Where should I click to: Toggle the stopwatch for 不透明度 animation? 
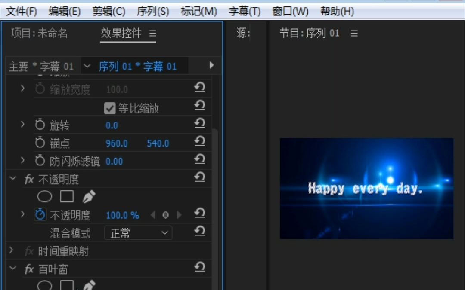tap(40, 214)
